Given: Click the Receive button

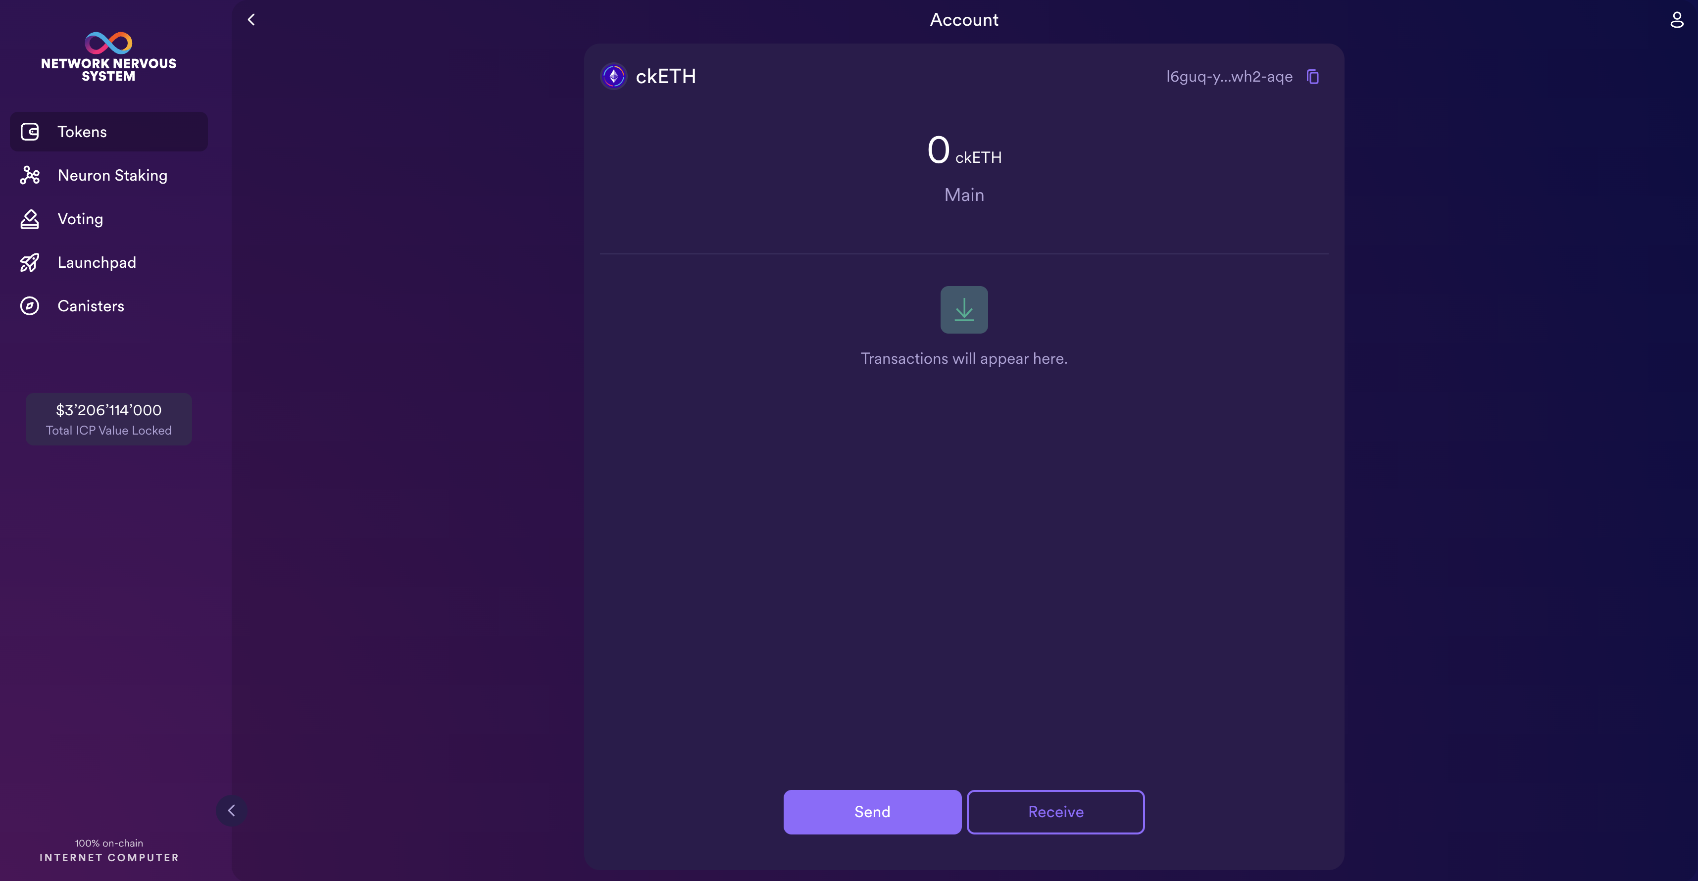Looking at the screenshot, I should 1055,811.
